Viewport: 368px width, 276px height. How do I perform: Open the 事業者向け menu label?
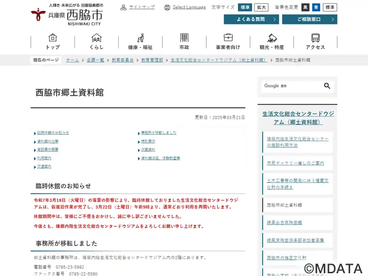click(x=228, y=47)
